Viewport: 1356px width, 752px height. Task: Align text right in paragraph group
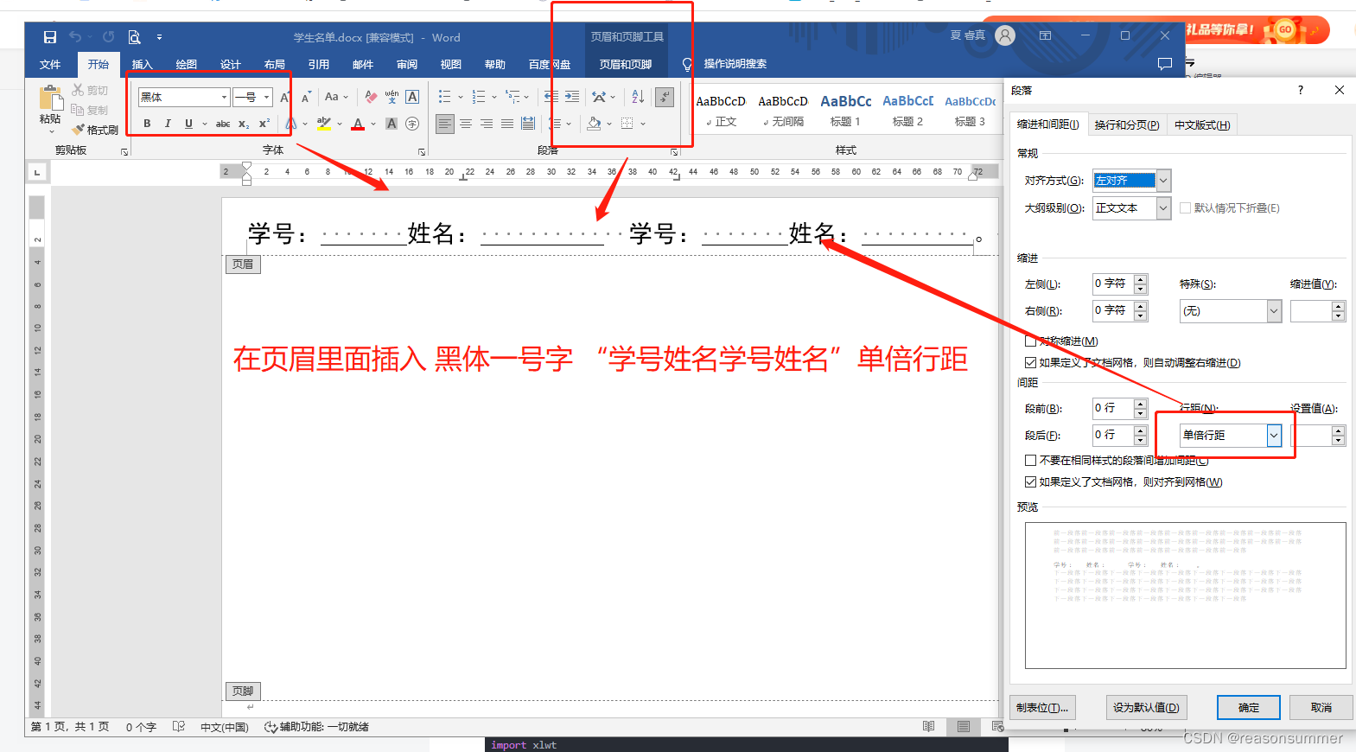(x=487, y=124)
